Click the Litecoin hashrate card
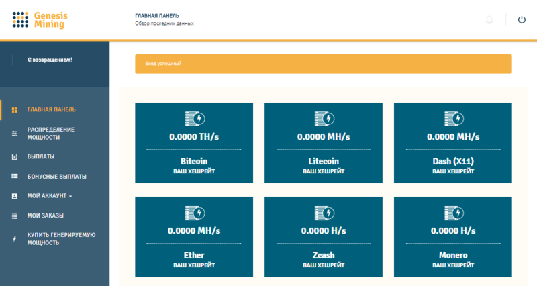The height and width of the screenshot is (286, 537). click(323, 143)
